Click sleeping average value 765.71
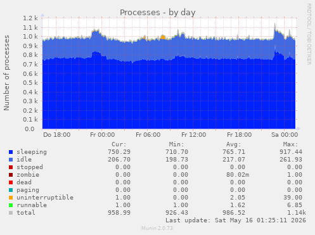 (234, 152)
